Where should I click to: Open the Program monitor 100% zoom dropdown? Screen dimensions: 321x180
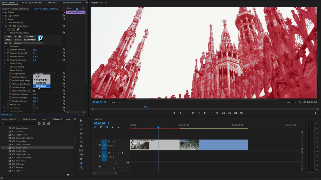tap(115, 102)
